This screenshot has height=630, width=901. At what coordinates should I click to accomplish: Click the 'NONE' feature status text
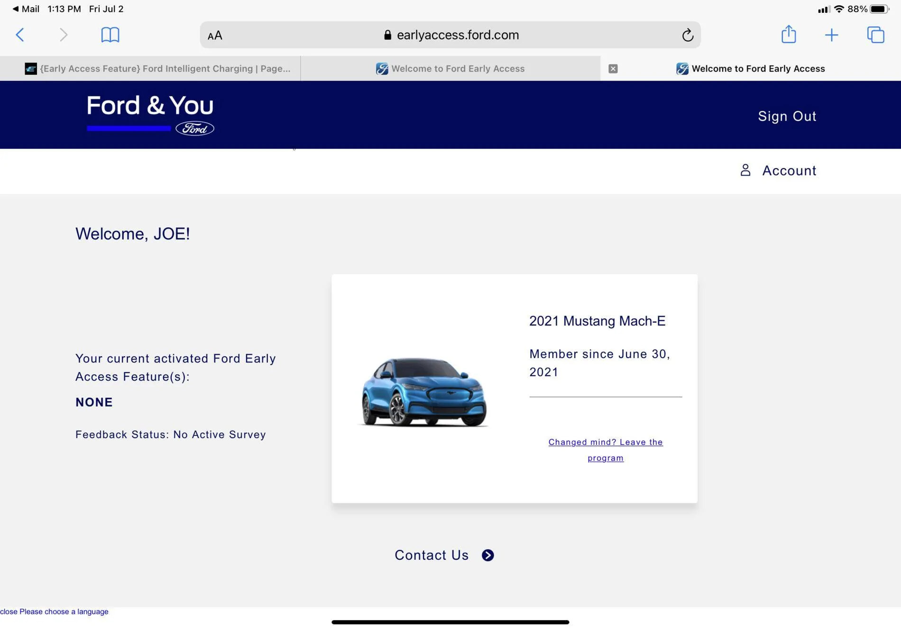click(x=94, y=402)
